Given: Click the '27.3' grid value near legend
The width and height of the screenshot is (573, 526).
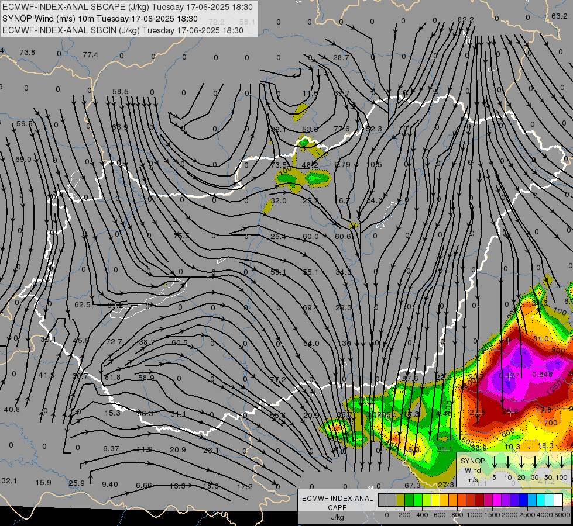Looking at the screenshot, I should coord(446,485).
